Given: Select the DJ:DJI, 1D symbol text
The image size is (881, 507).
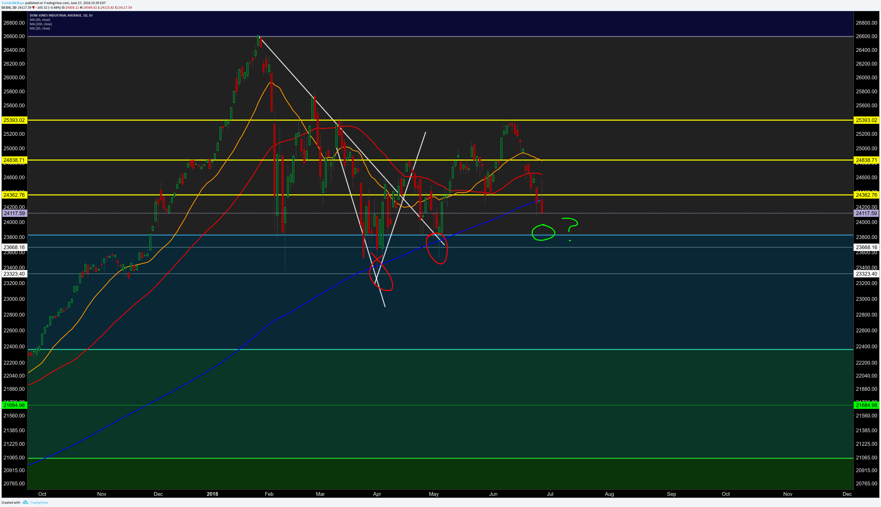Looking at the screenshot, I should [9, 8].
